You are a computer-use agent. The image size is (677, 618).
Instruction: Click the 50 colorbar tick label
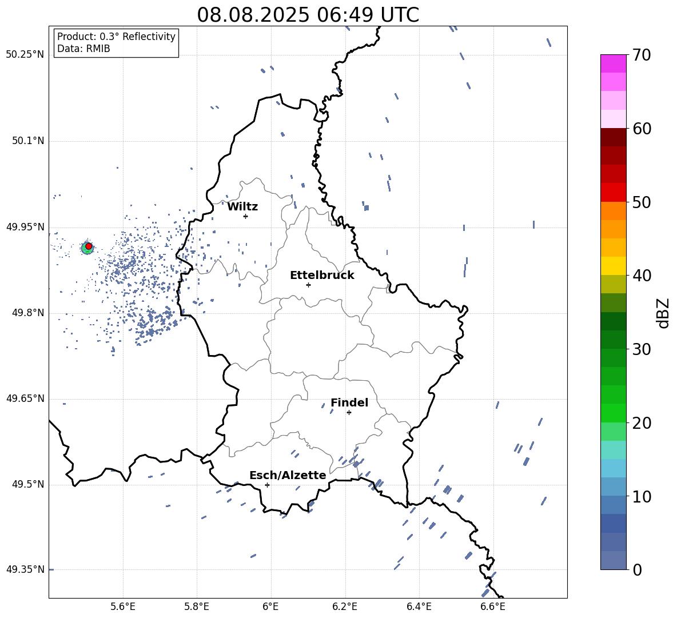coord(642,202)
